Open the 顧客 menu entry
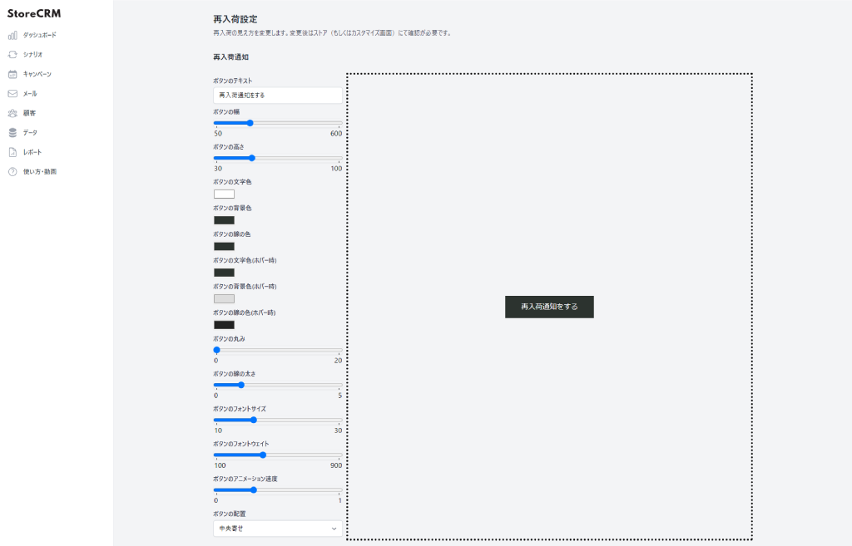852x546 pixels. 29,113
